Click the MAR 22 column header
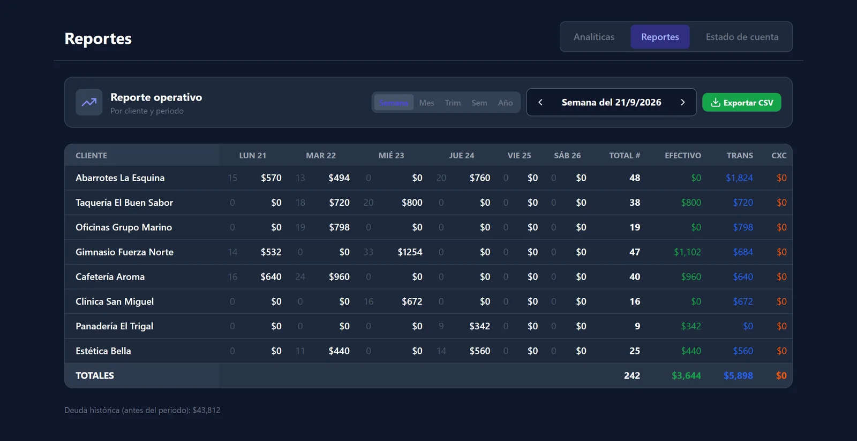 (x=321, y=156)
